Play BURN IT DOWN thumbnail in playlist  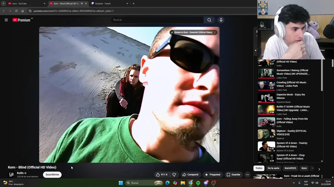[x=266, y=110]
